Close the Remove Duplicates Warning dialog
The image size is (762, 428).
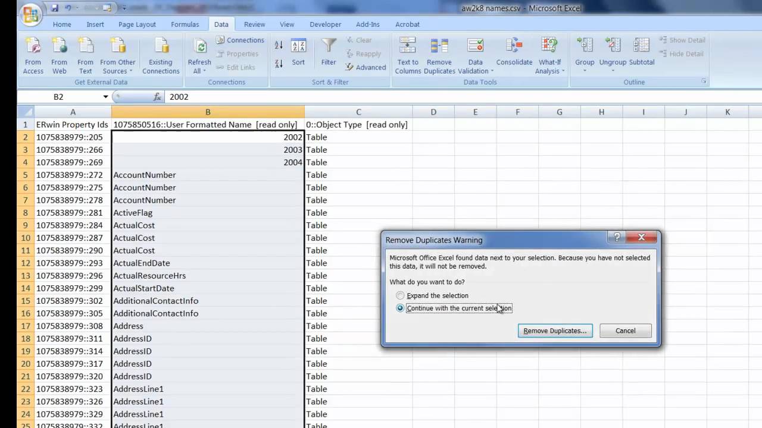pos(641,237)
